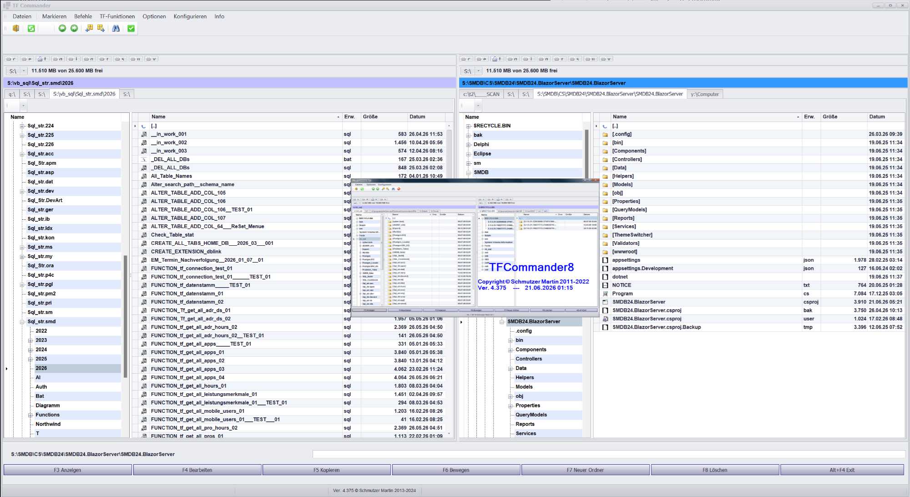Select drive v in the left drive bar
The height and width of the screenshot is (497, 910).
(151, 59)
